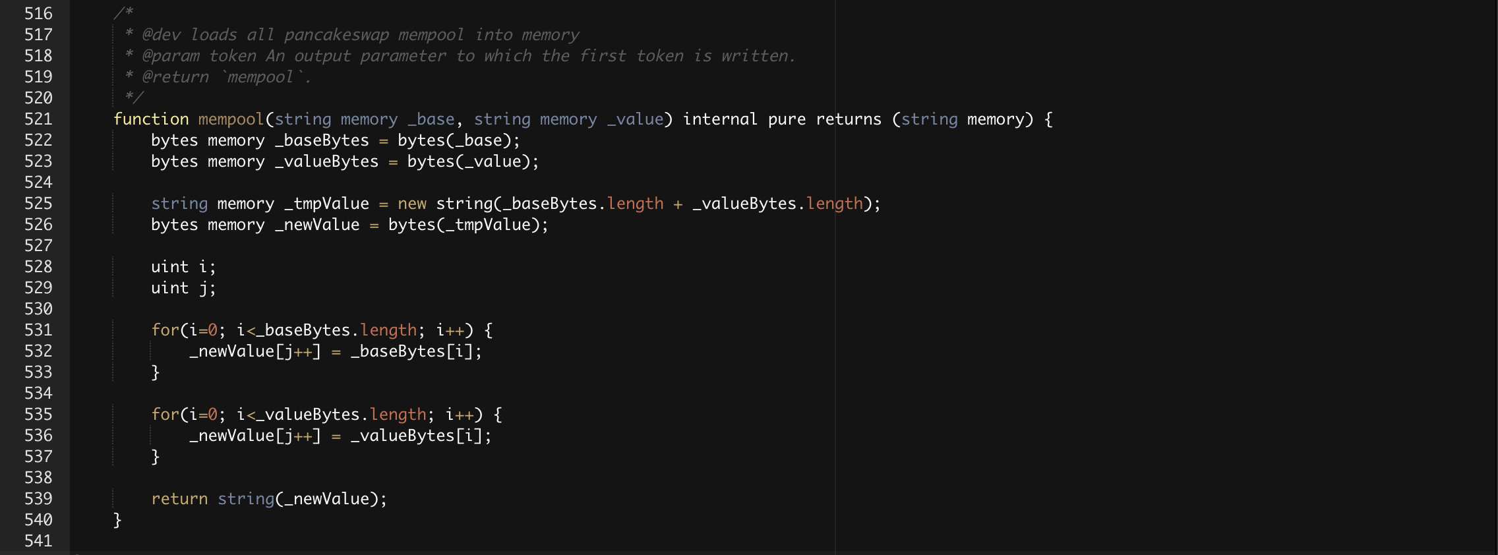Click the 'return' keyword on line 539
This screenshot has height=555, width=1498.
click(179, 499)
